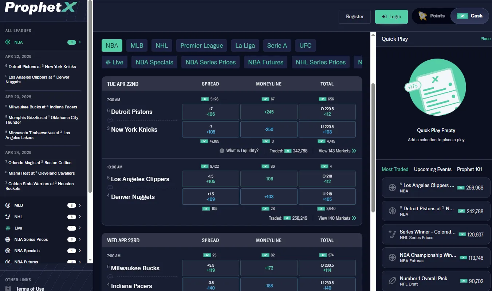Viewport: 492px width, 291px height.
Task: Click the basketball icon on Los Angeles Clippers card
Action: pos(392,188)
